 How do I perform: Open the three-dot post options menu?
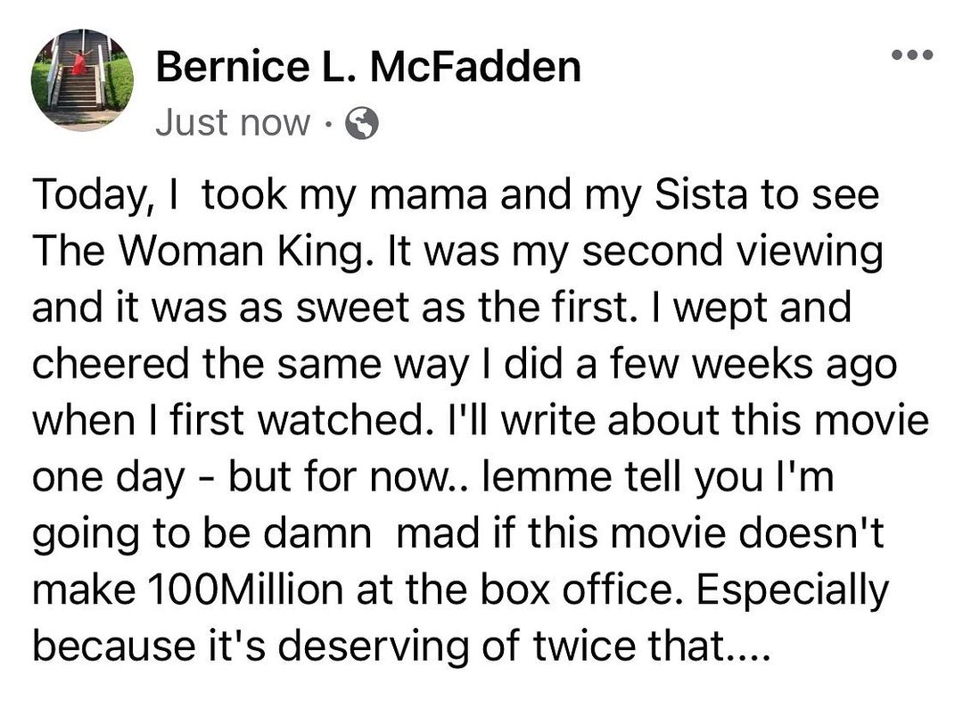point(911,55)
